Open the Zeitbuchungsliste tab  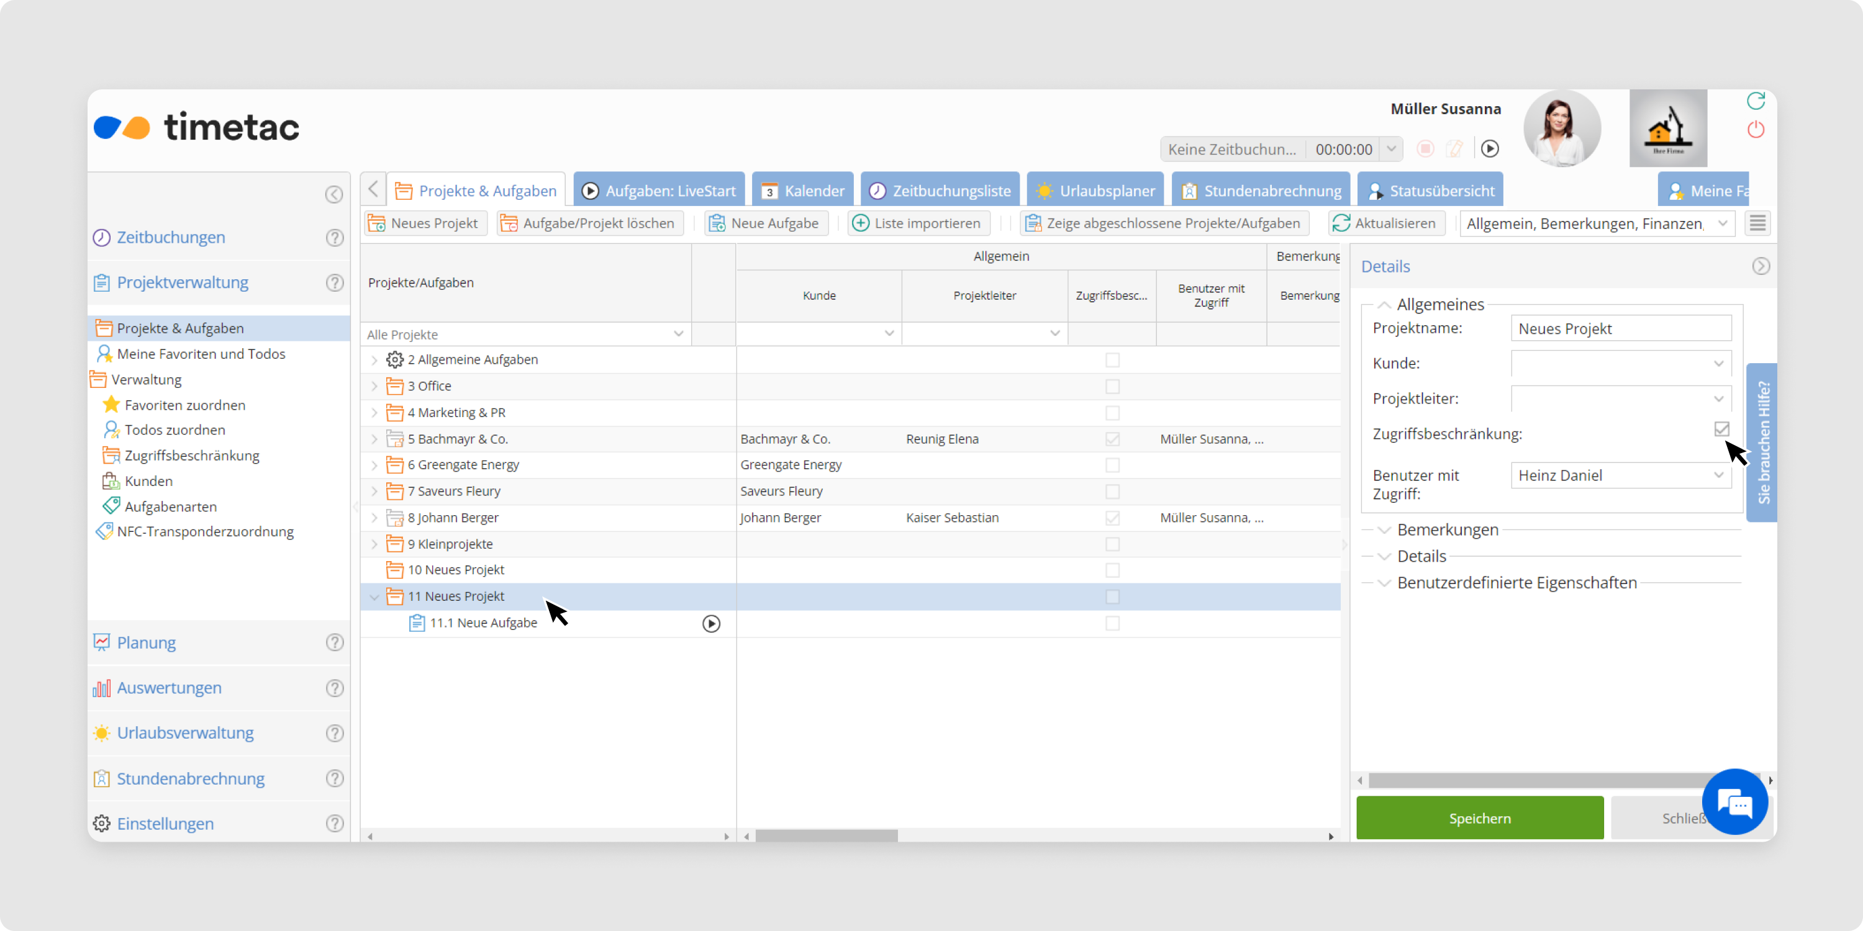tap(940, 191)
